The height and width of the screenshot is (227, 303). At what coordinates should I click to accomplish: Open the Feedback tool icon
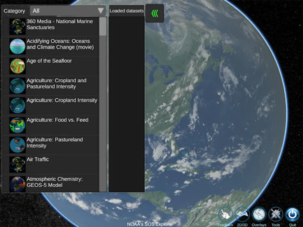point(225,215)
